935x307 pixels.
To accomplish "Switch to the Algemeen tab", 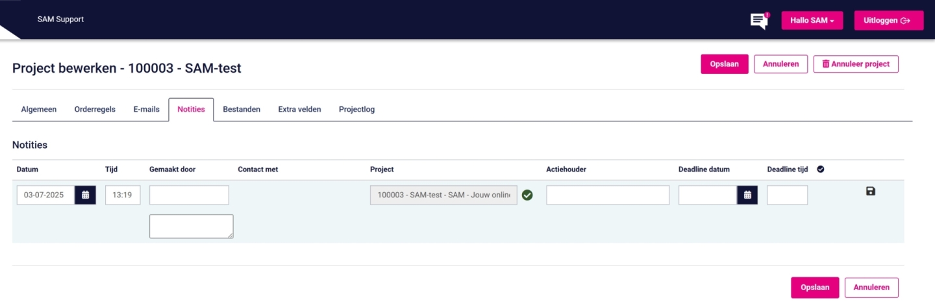I will pos(39,110).
